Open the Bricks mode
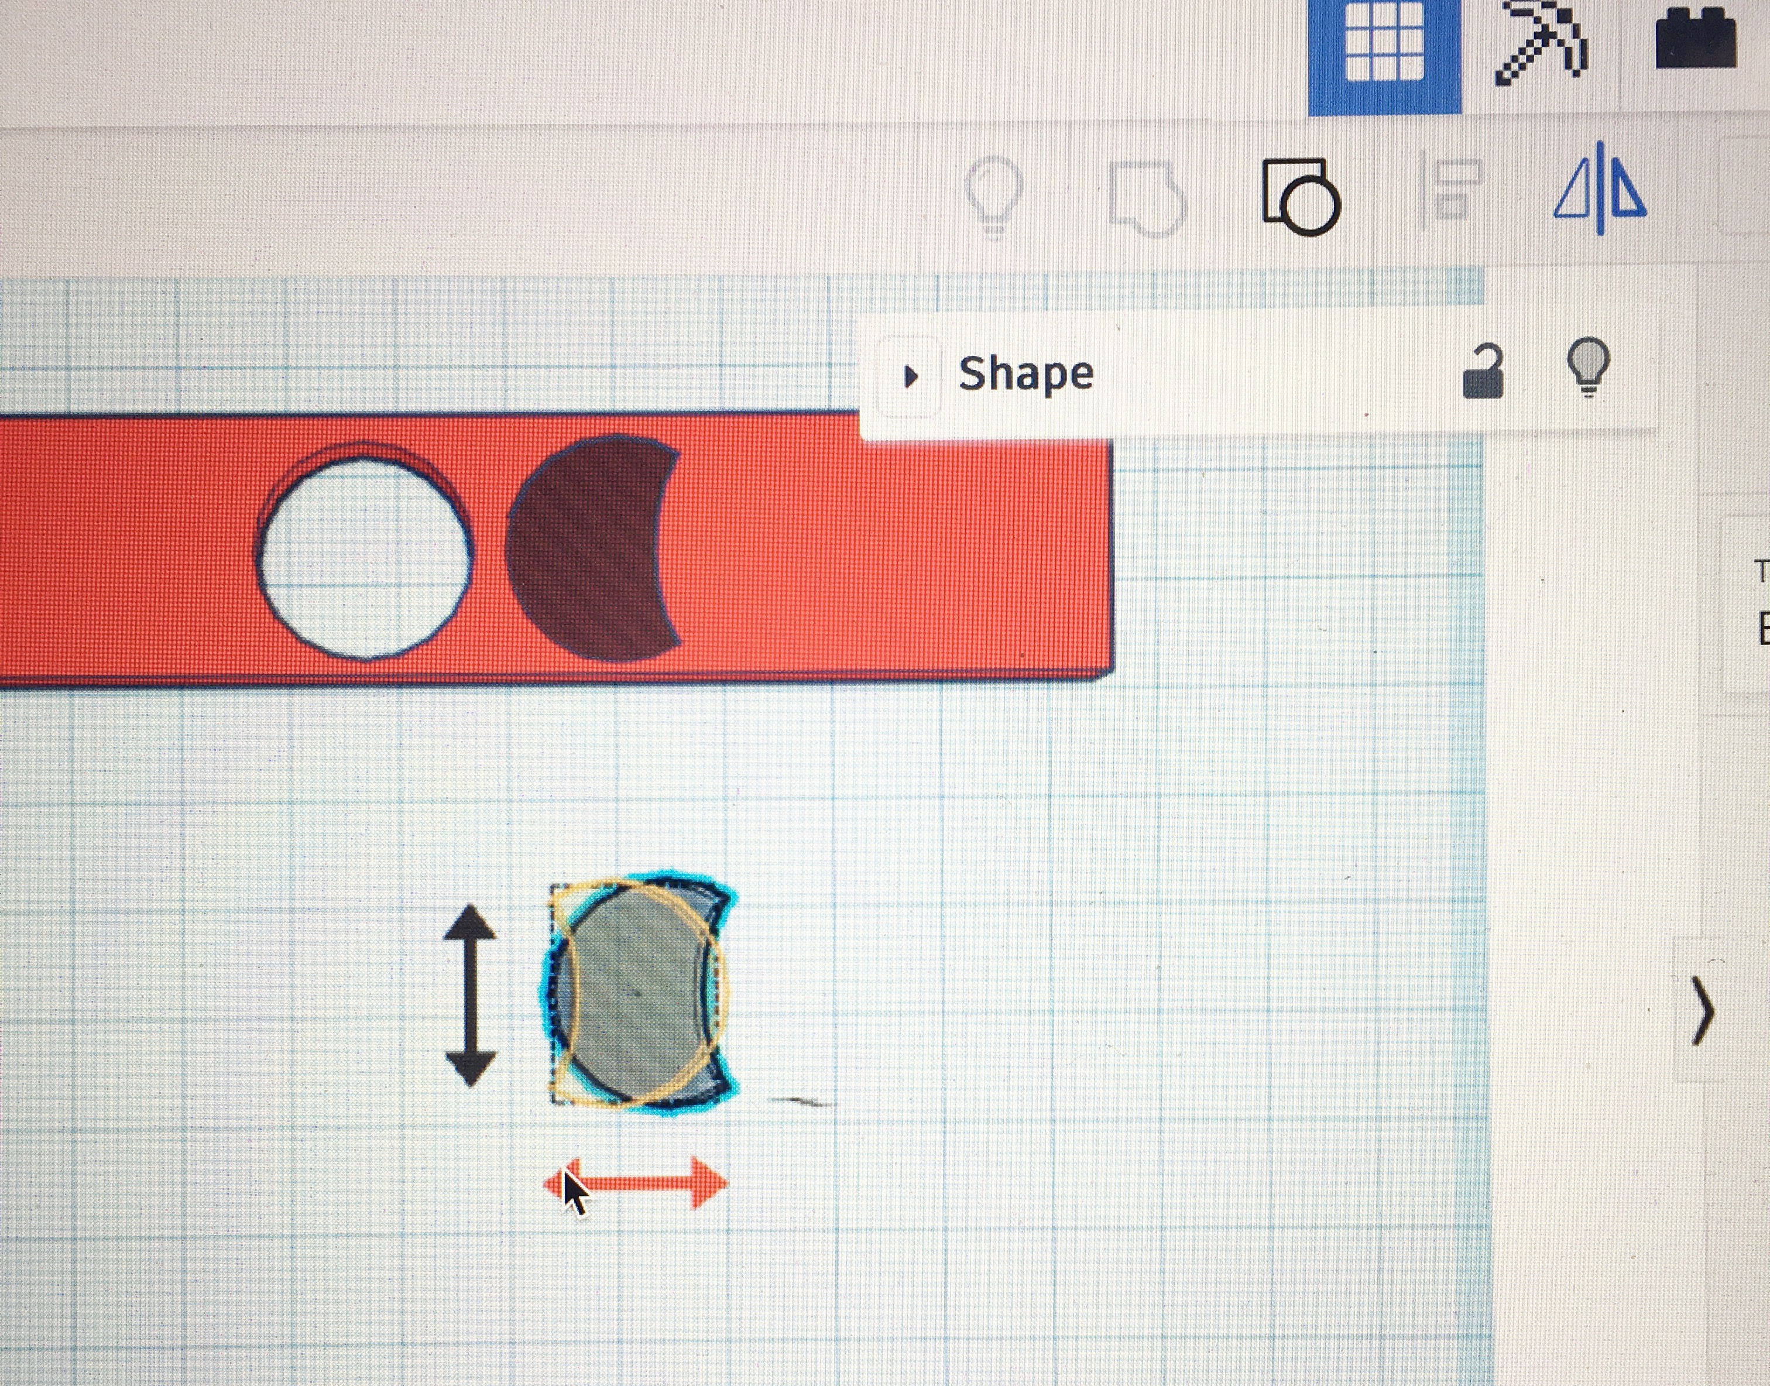This screenshot has height=1386, width=1770. pyautogui.click(x=1696, y=39)
